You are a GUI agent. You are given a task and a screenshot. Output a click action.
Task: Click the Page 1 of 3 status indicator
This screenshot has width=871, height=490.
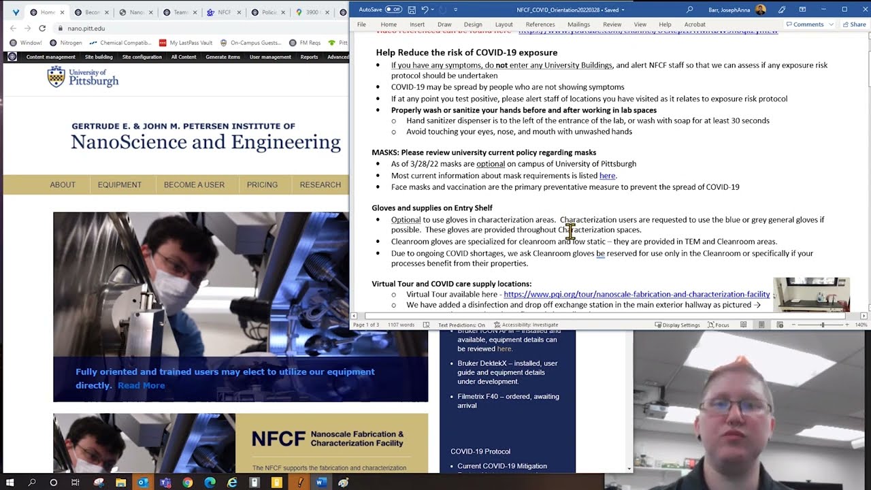point(366,325)
